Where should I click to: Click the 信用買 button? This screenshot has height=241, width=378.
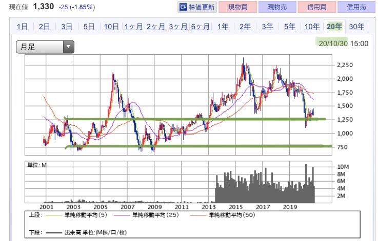point(317,7)
